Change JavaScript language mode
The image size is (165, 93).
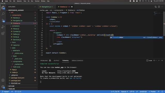pyautogui.click(x=143, y=92)
